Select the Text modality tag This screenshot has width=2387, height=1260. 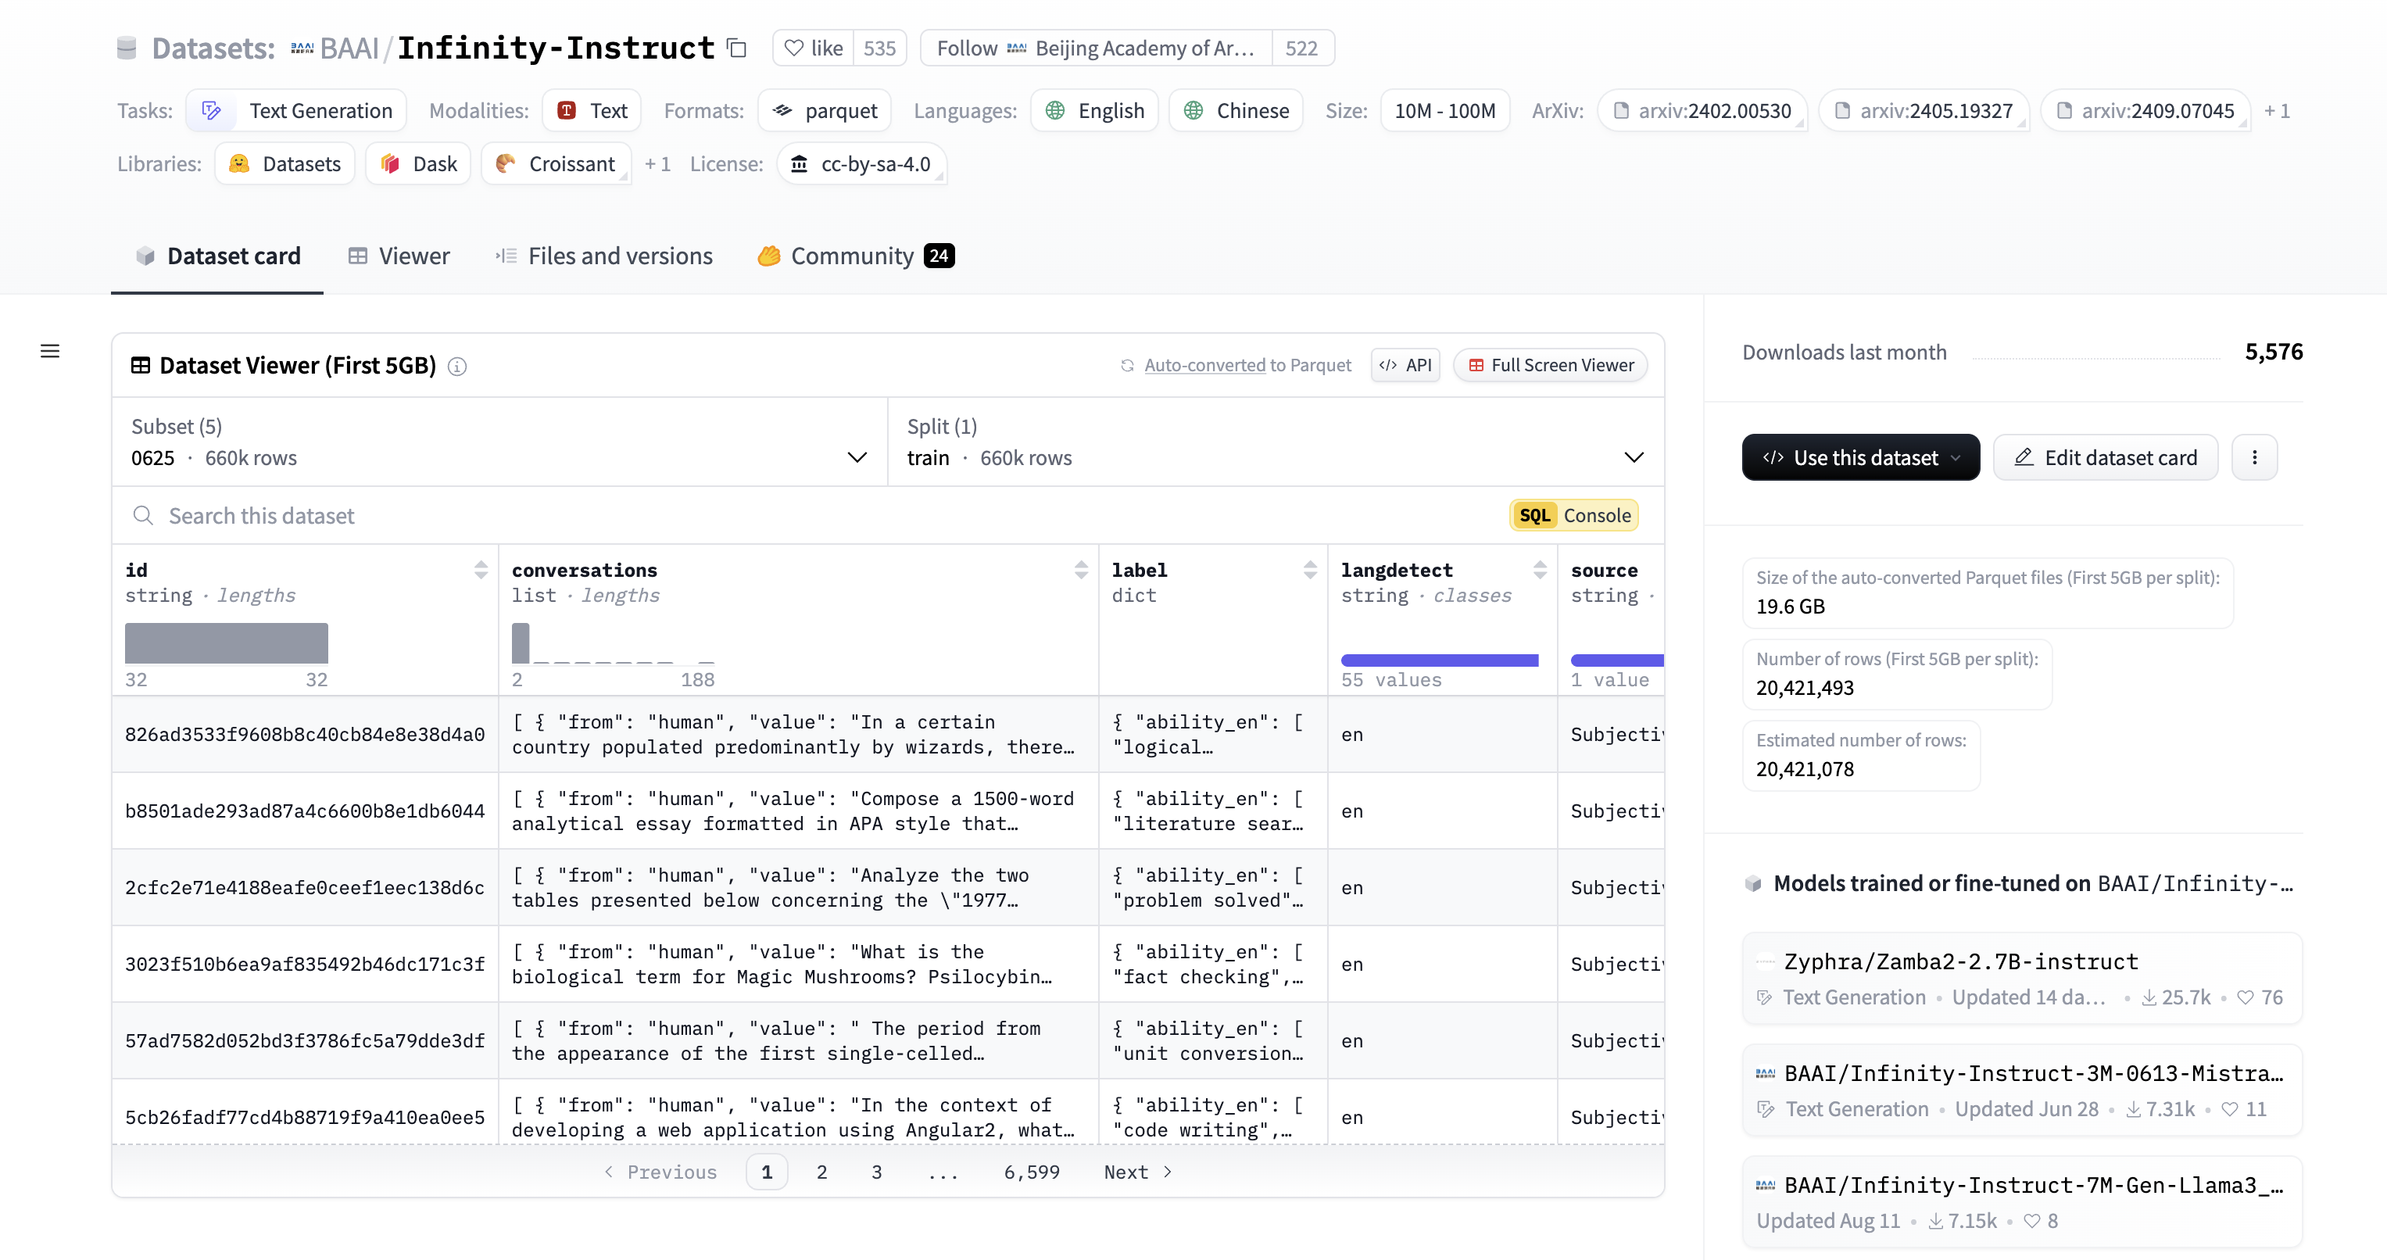592,111
